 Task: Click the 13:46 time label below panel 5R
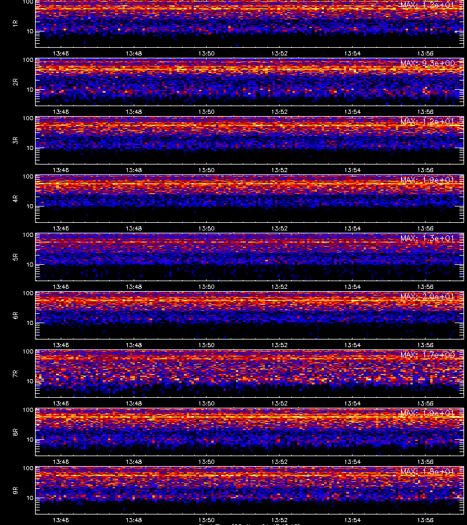point(61,286)
